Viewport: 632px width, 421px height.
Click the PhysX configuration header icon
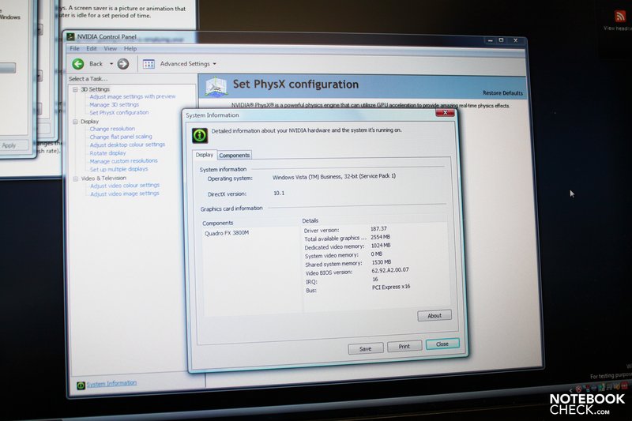click(216, 86)
